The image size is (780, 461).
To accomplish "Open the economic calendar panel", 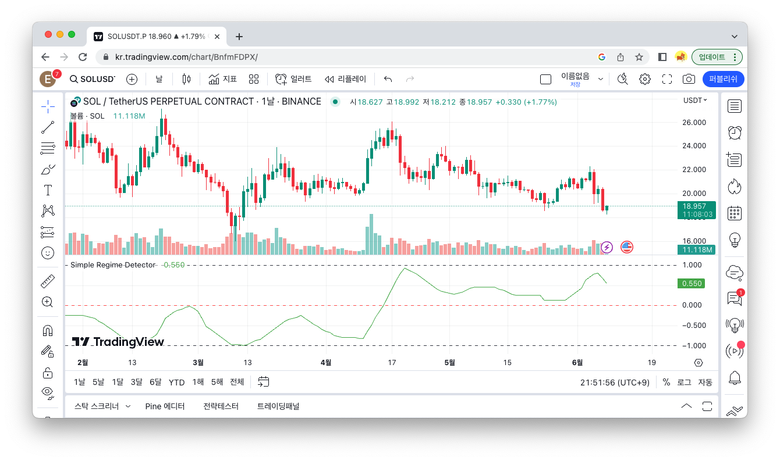I will (735, 213).
